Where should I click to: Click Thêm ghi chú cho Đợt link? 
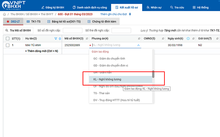113,14
